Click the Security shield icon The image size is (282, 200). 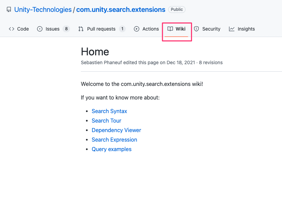pos(196,29)
